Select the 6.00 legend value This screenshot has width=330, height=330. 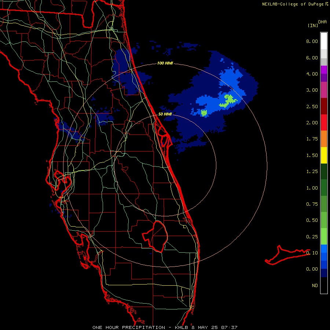[312, 58]
